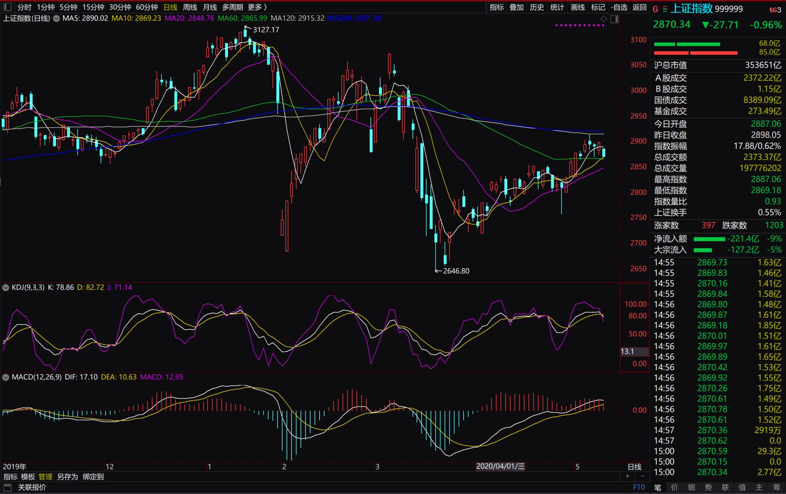Switch to 月线 monthly chart

tap(210, 7)
